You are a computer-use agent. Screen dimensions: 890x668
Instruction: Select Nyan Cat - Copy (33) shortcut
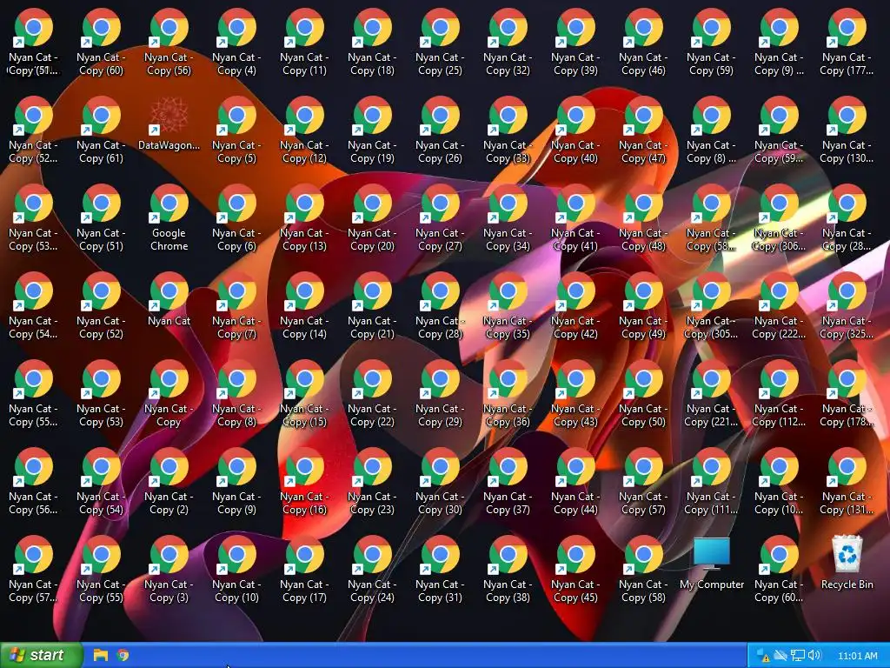click(508, 130)
